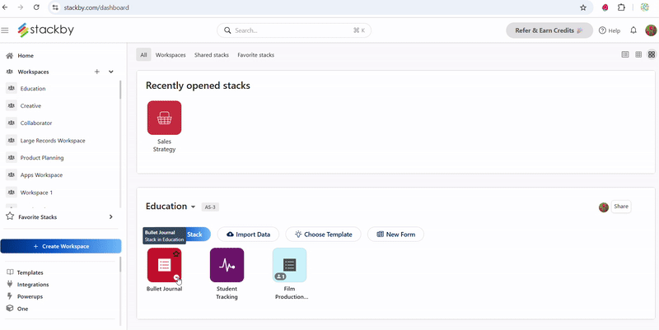Click the Recently opened stacks heading

(x=198, y=86)
